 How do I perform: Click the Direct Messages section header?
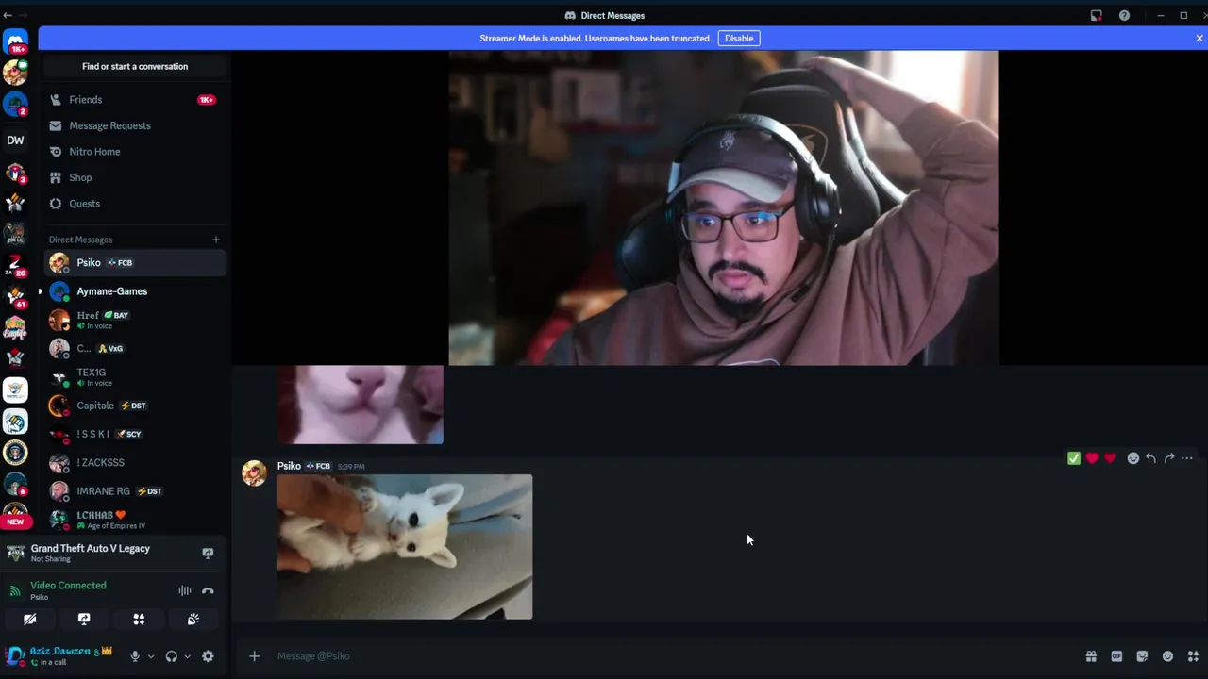tap(80, 240)
